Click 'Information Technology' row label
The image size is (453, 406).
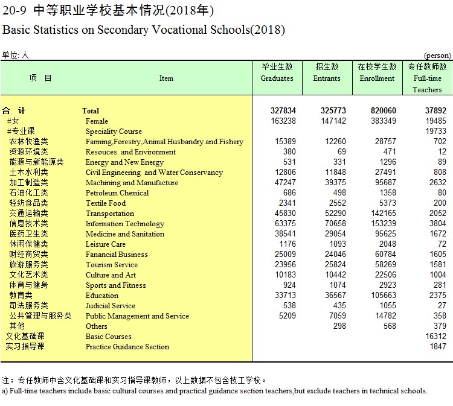tap(125, 224)
